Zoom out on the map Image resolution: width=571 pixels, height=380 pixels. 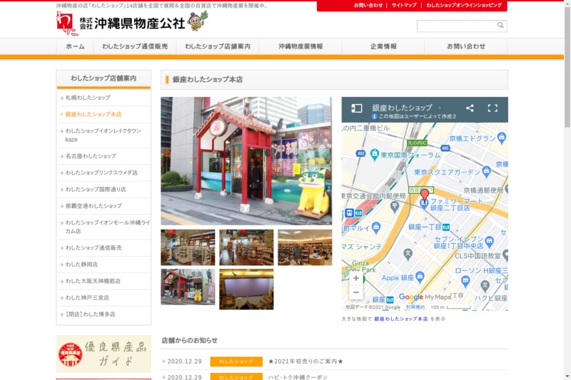(x=356, y=292)
